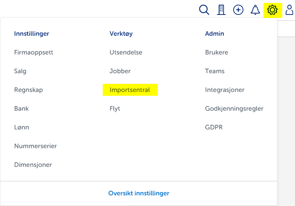Go to Integrasjoner in Admin
295x206 pixels.
coord(225,90)
